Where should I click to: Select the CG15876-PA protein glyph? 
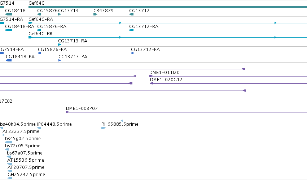39,53
